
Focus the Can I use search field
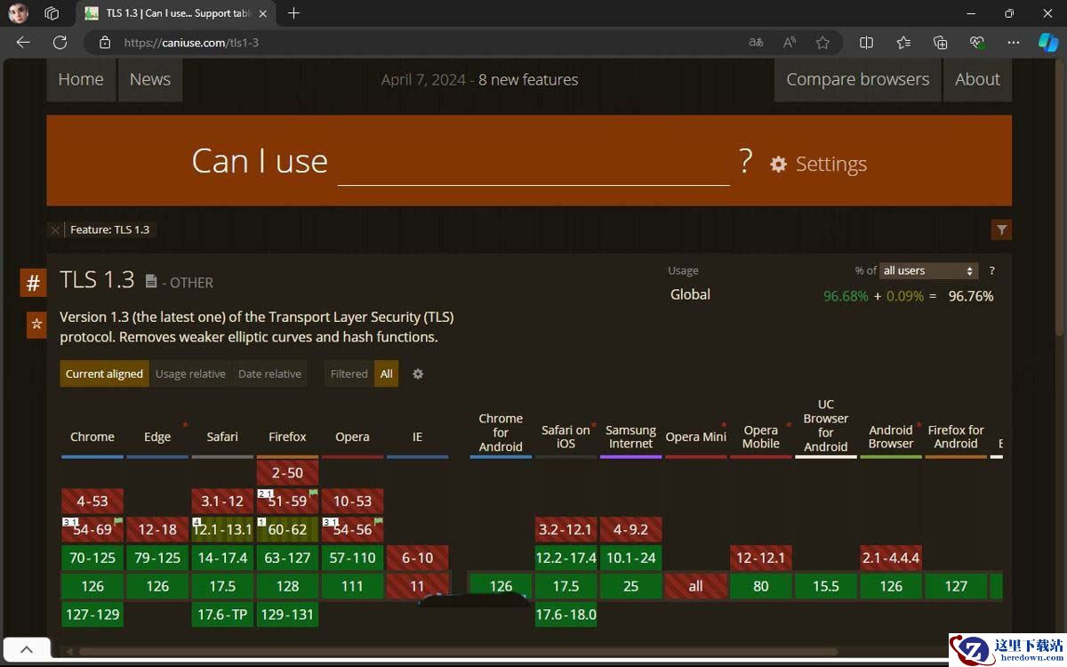click(x=533, y=162)
